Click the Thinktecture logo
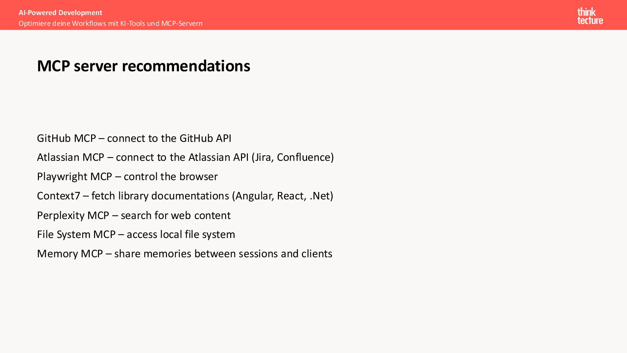Viewport: 627px width, 353px height. click(x=590, y=16)
